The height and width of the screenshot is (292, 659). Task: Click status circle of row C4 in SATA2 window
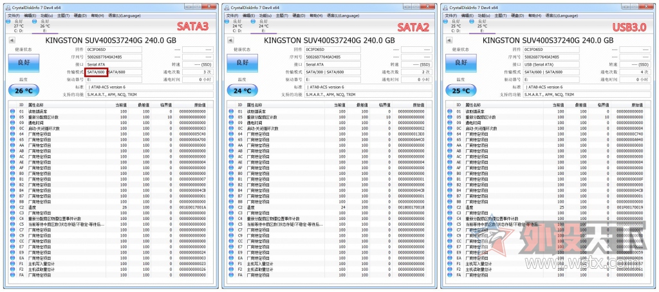(x=231, y=219)
